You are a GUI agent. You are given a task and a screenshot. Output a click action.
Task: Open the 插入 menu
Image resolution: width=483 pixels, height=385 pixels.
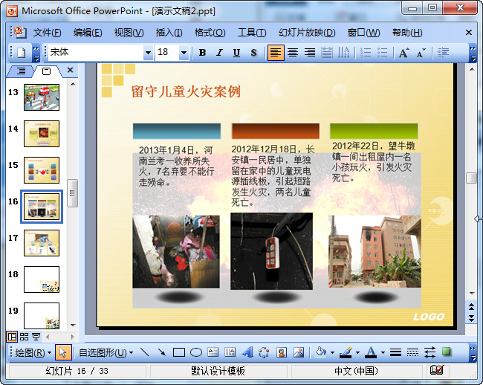pos(169,33)
